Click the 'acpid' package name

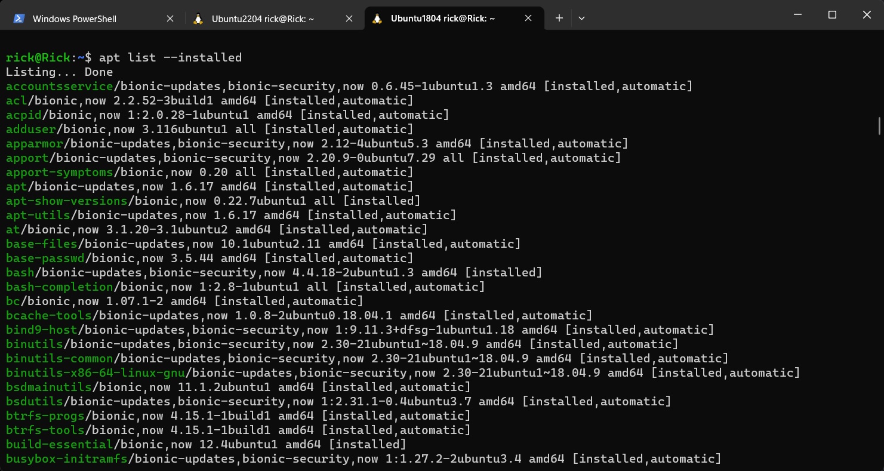pos(24,115)
